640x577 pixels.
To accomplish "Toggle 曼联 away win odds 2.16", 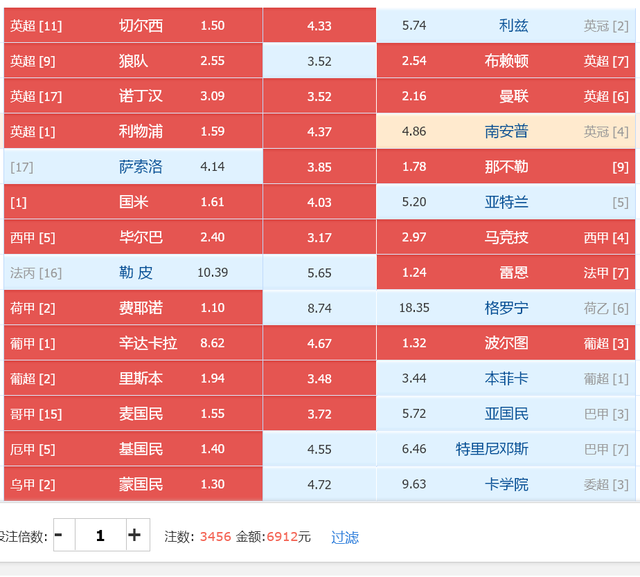I will [506, 96].
